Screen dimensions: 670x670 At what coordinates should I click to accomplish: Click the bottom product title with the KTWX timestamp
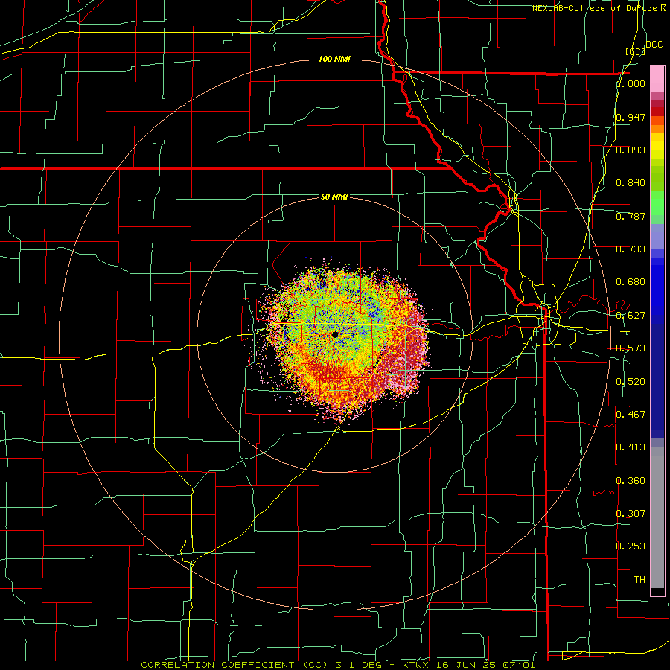(x=337, y=665)
